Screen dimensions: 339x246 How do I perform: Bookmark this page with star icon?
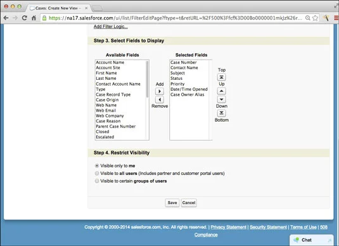(x=315, y=18)
